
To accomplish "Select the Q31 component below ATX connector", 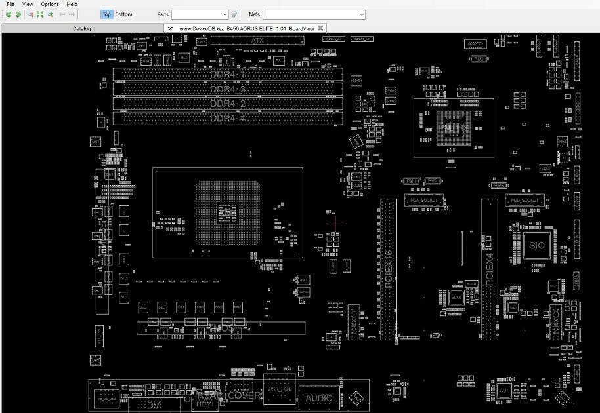I will coord(280,60).
